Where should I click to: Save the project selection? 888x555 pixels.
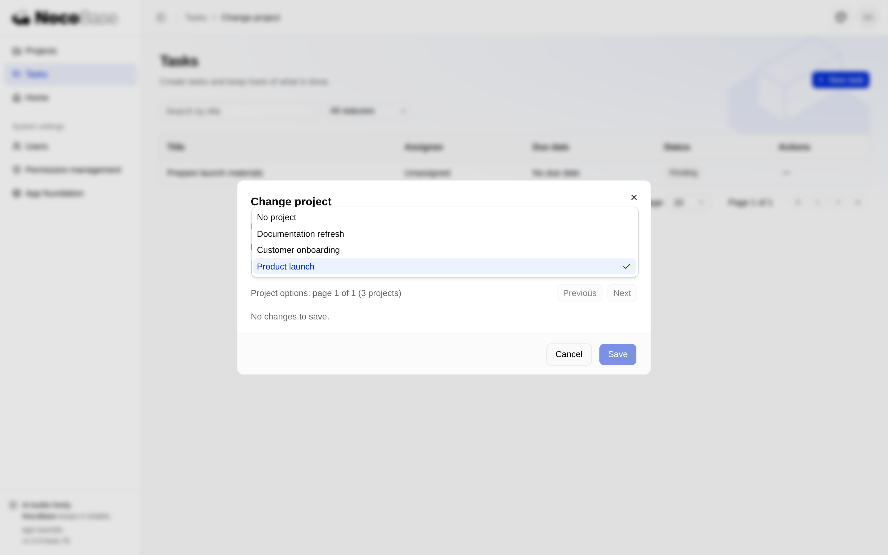pos(618,354)
